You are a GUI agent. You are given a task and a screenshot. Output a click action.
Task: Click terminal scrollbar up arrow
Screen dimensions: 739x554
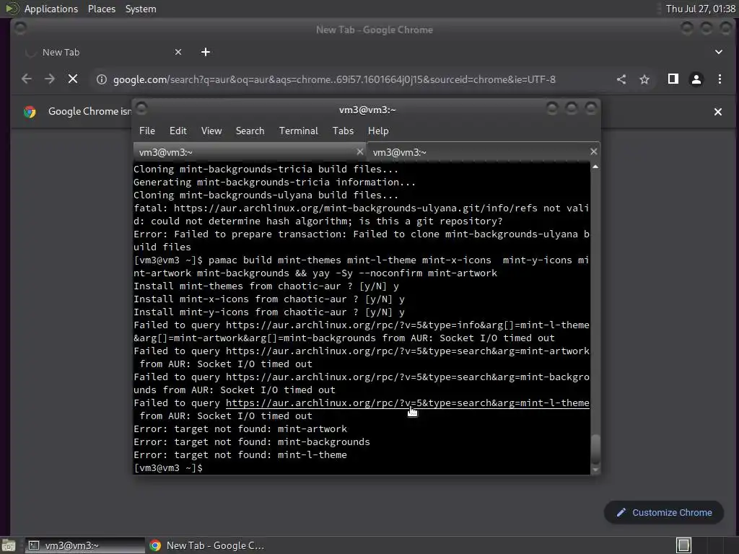click(x=595, y=167)
